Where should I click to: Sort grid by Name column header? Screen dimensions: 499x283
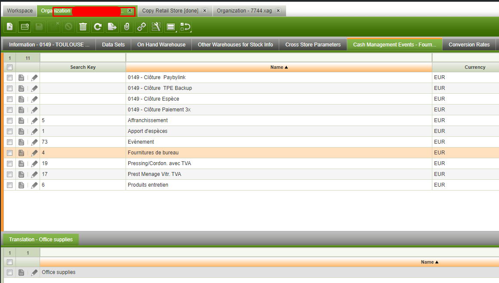click(x=279, y=67)
